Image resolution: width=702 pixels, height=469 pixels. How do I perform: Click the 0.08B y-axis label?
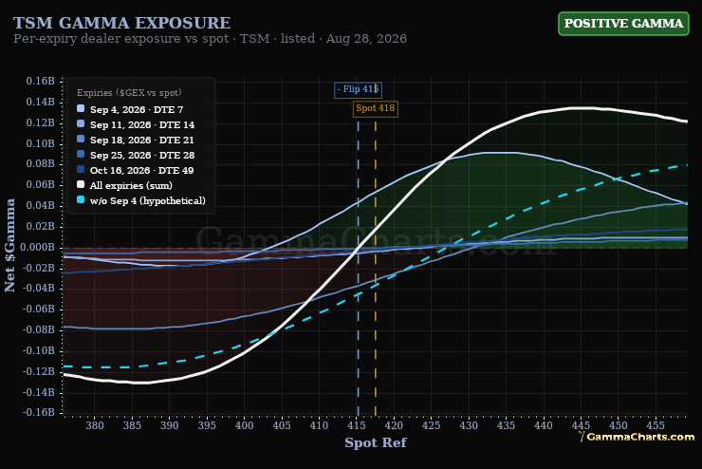40,163
